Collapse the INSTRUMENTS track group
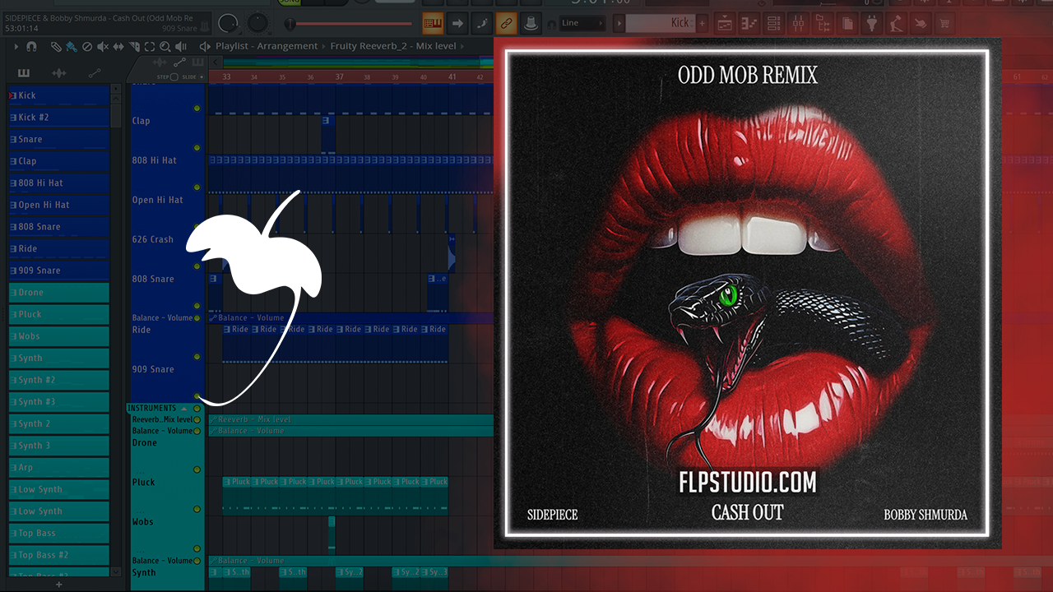This screenshot has height=592, width=1053. tap(184, 409)
